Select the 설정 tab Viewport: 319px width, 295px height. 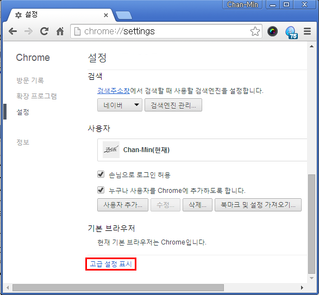click(x=61, y=15)
